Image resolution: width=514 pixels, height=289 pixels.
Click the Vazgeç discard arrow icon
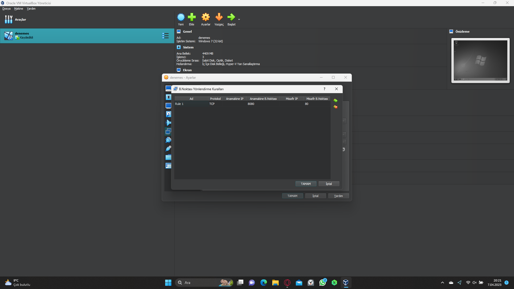pyautogui.click(x=219, y=17)
